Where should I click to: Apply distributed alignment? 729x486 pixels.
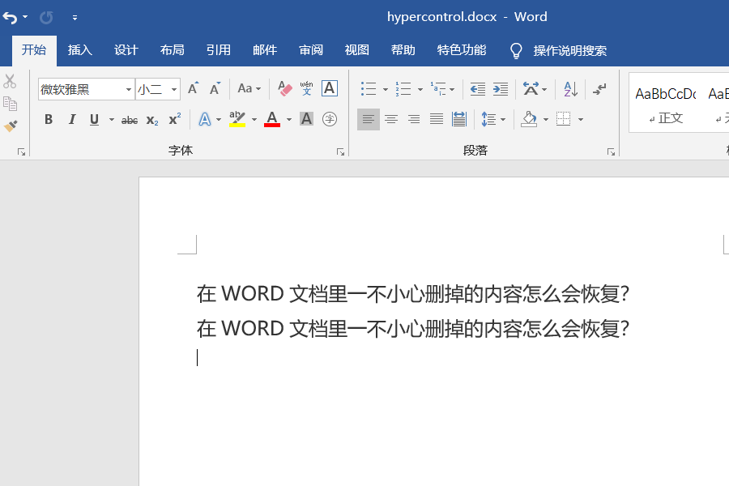click(459, 120)
